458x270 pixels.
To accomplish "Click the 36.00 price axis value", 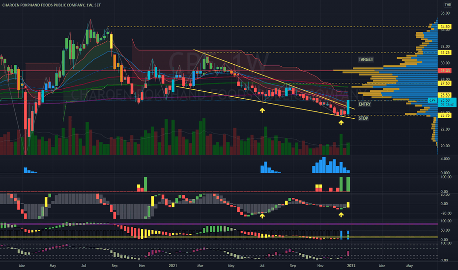I will (445, 13).
